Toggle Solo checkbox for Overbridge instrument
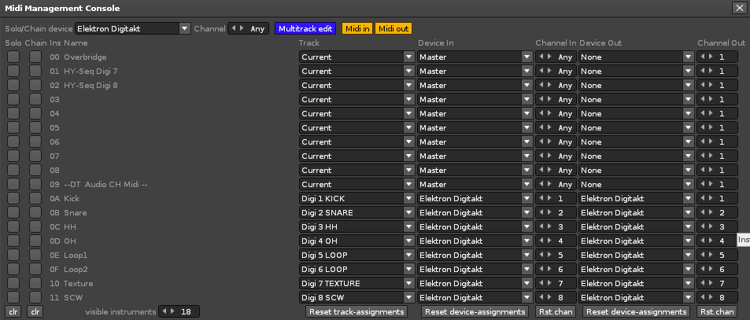This screenshot has width=750, height=320. click(x=13, y=57)
